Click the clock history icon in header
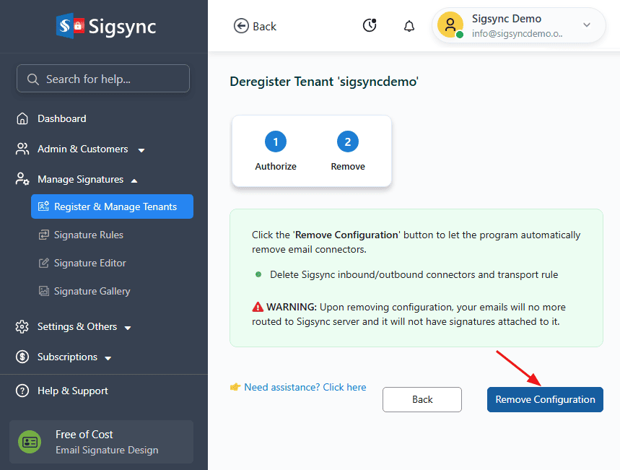Viewport: 620px width, 470px height. pyautogui.click(x=370, y=26)
